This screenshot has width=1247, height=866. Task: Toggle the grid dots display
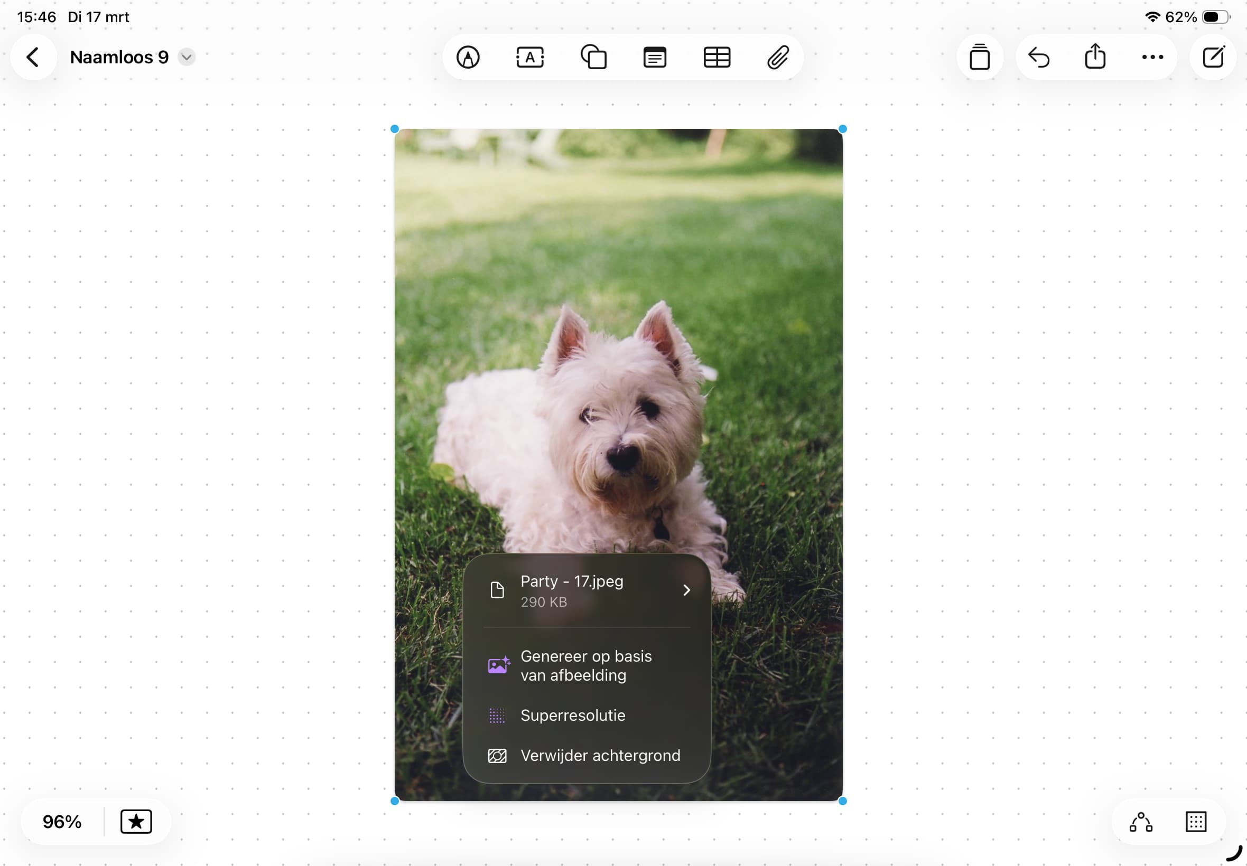tap(1196, 822)
